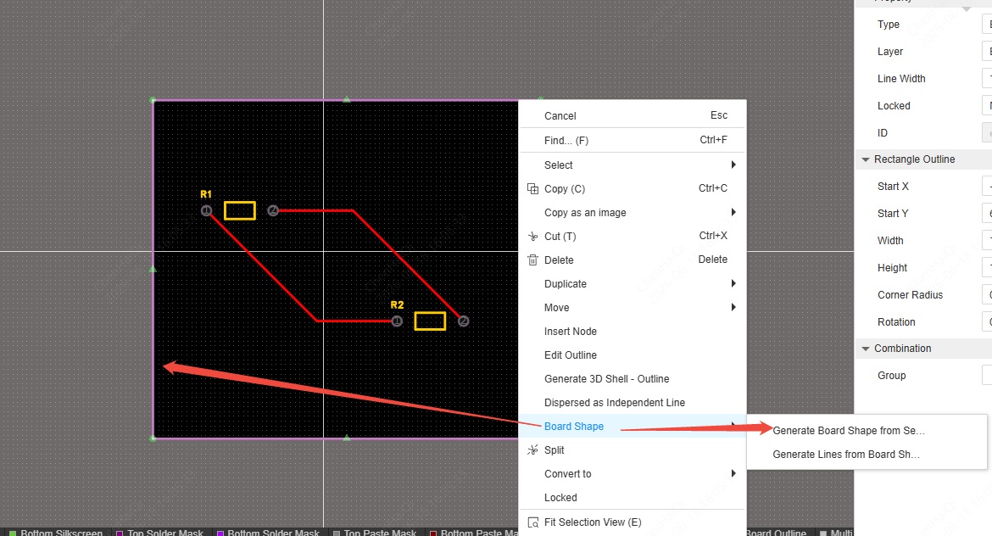
Task: Select the yellow body outline of R2
Action: 430,321
